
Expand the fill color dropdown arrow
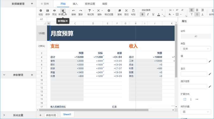click(173, 14)
